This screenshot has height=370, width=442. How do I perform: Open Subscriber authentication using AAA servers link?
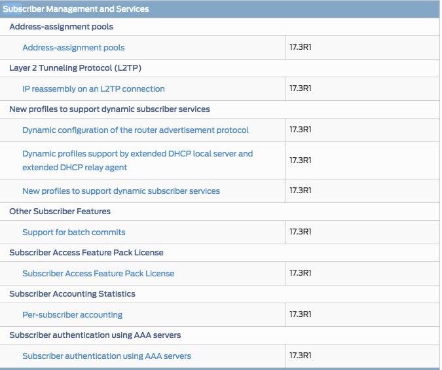(107, 356)
